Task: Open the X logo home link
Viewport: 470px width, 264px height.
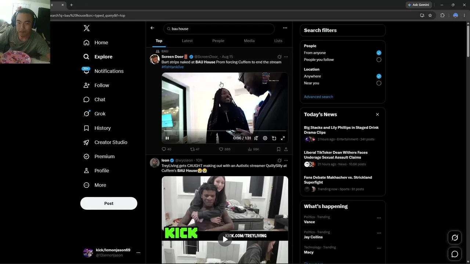Action: [x=86, y=28]
